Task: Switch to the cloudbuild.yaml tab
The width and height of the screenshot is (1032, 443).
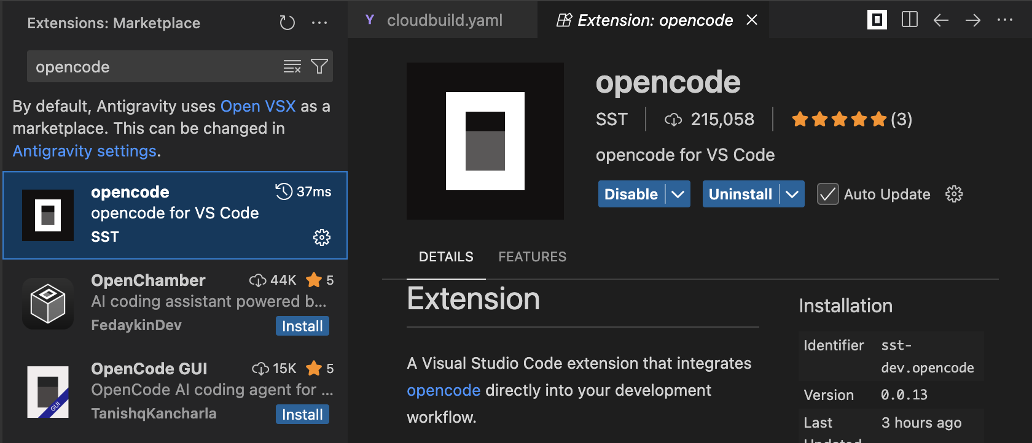Action: coord(442,20)
